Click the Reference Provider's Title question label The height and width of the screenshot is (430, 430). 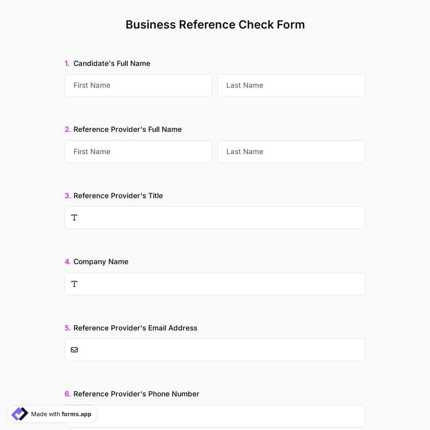coord(118,196)
